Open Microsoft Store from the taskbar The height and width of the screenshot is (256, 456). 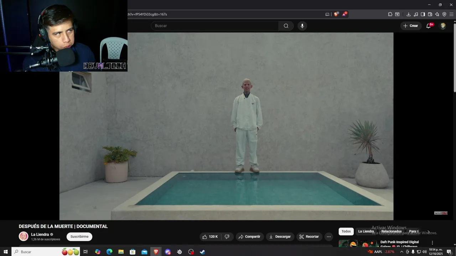pyautogui.click(x=133, y=252)
